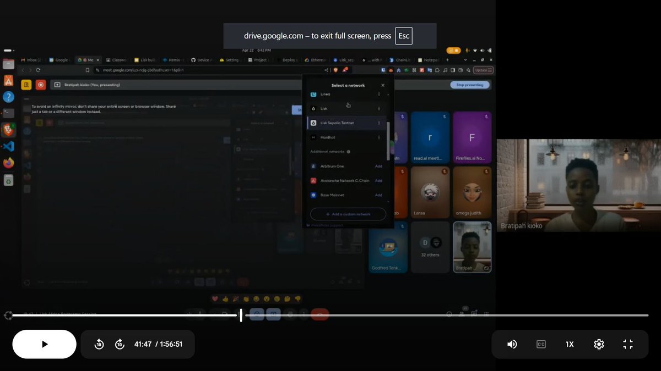Switch to the Remix browser tab

[x=174, y=60]
